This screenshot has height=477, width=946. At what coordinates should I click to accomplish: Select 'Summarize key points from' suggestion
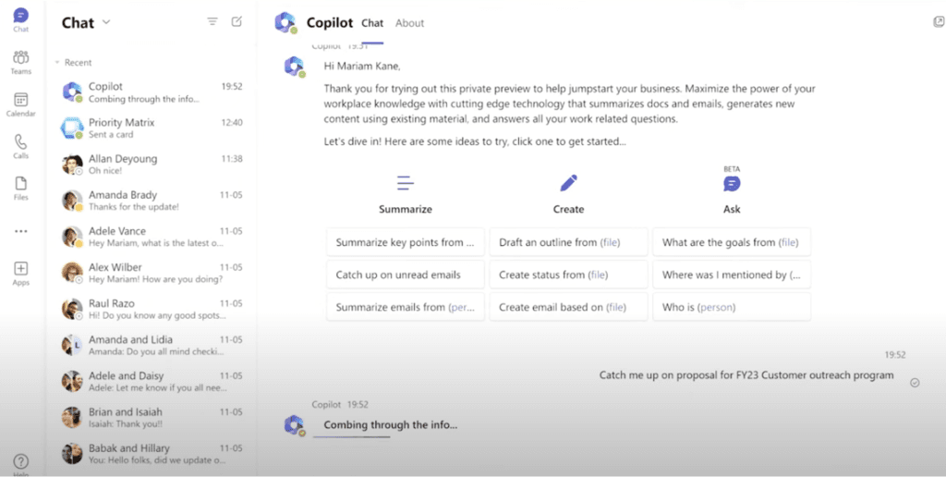point(406,242)
